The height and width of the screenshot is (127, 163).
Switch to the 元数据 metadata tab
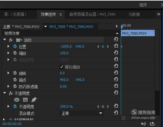134,14
